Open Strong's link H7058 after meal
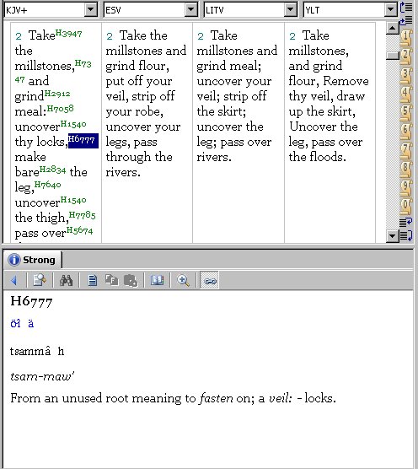The width and height of the screenshot is (418, 469). coord(61,109)
